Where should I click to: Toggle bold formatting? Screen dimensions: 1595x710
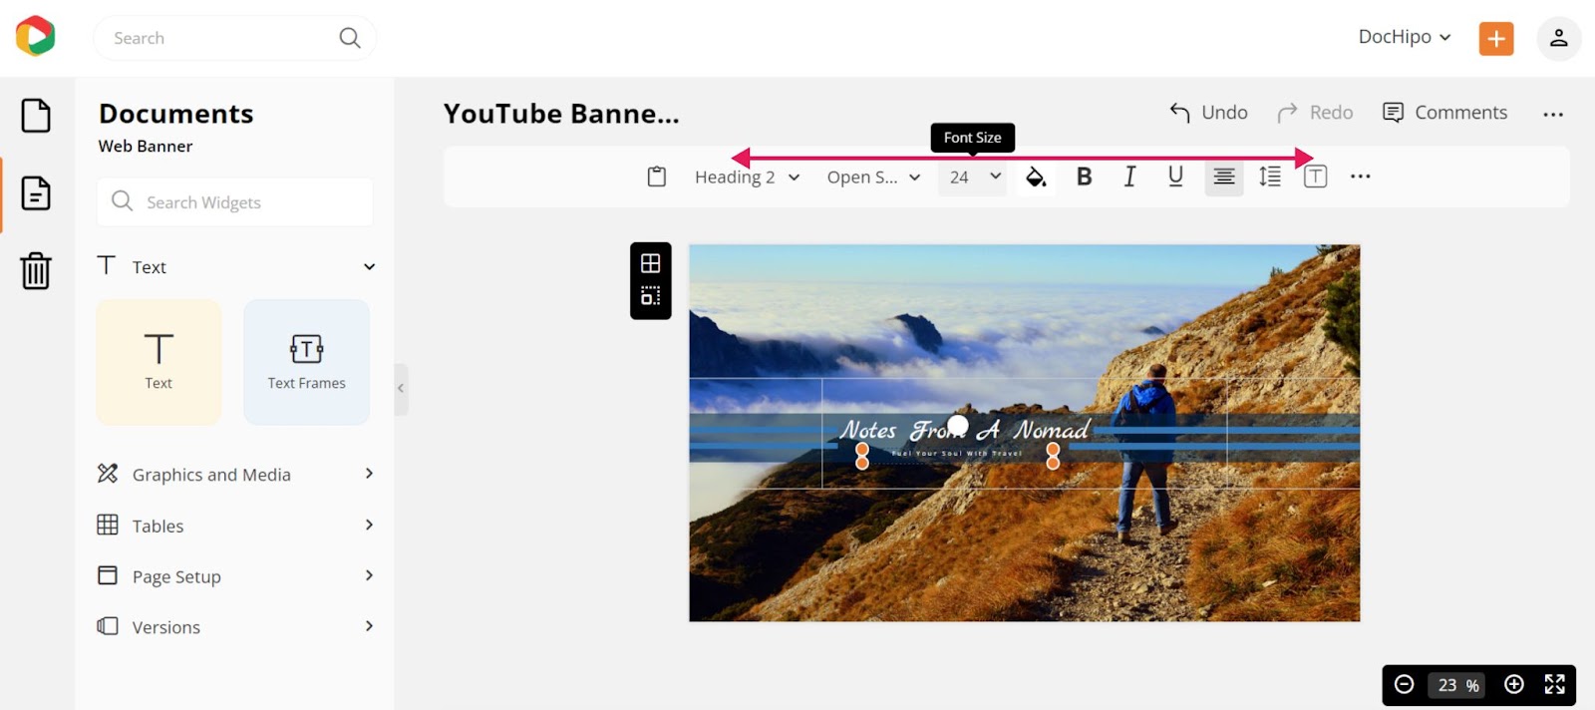pyautogui.click(x=1084, y=177)
